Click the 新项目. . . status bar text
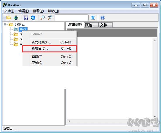The image size is (161, 133). click(x=10, y=129)
